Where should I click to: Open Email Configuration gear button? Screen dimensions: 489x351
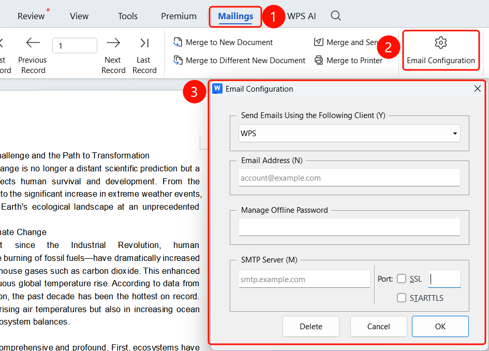click(441, 50)
